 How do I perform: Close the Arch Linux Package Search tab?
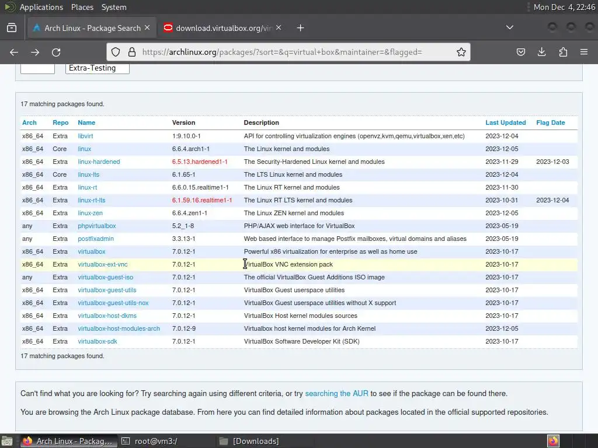(147, 28)
